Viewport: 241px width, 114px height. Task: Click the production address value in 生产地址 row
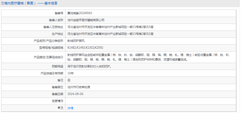tap(110, 34)
